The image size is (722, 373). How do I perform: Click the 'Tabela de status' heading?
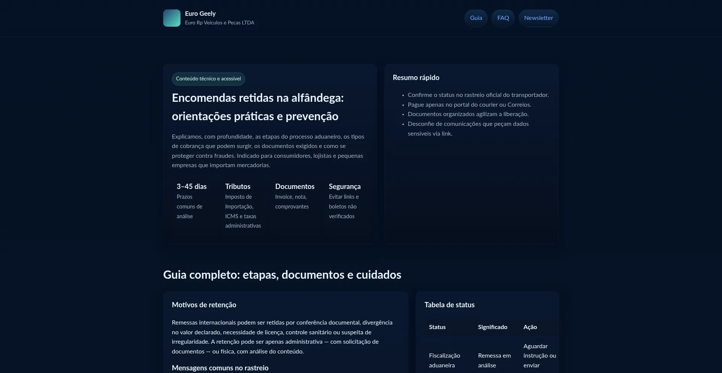click(449, 305)
